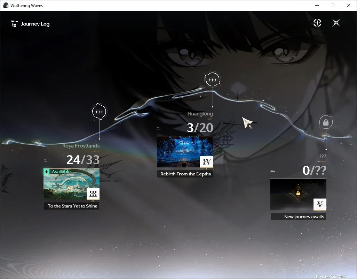Click the Rebirth From the Depths label

pyautogui.click(x=185, y=174)
